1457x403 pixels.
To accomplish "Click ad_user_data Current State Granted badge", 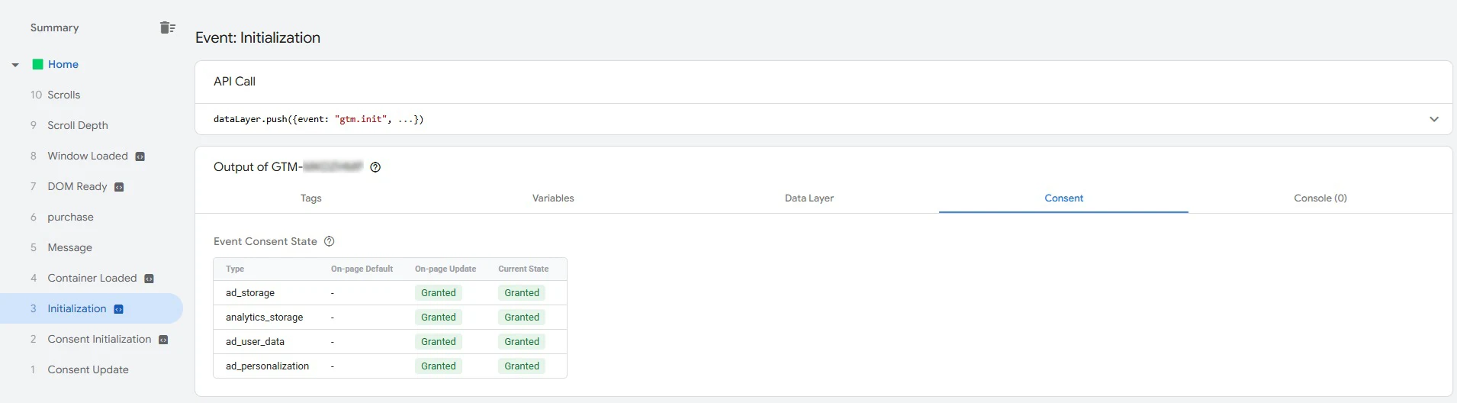I will [x=522, y=341].
